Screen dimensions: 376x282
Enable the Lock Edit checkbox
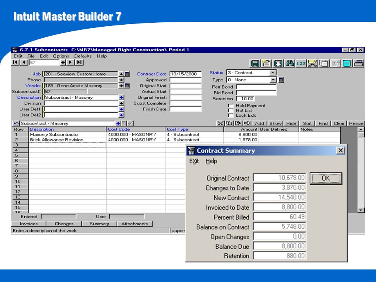click(x=230, y=116)
